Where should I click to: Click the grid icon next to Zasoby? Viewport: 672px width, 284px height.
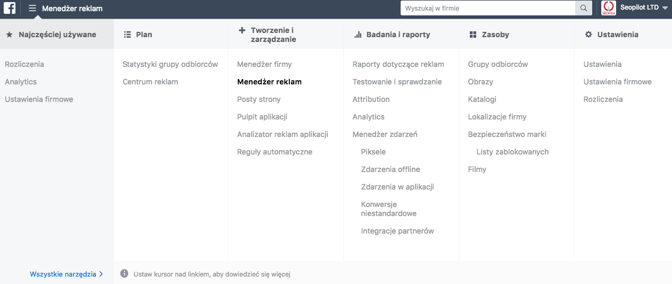coord(473,35)
